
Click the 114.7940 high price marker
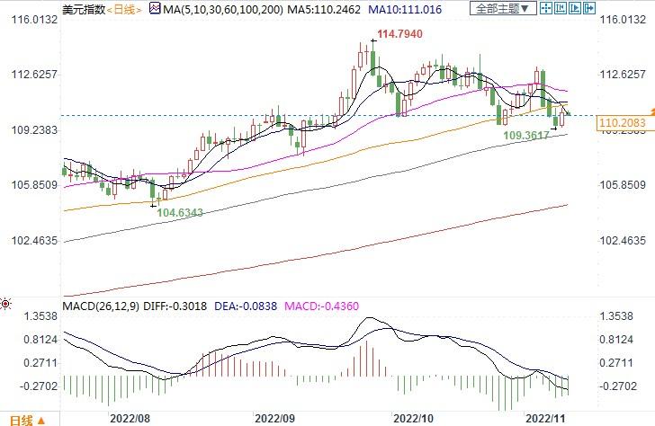(401, 34)
